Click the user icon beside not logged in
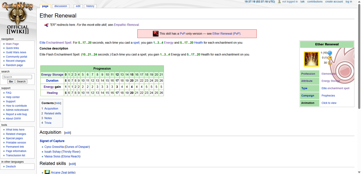 tap(279, 2)
